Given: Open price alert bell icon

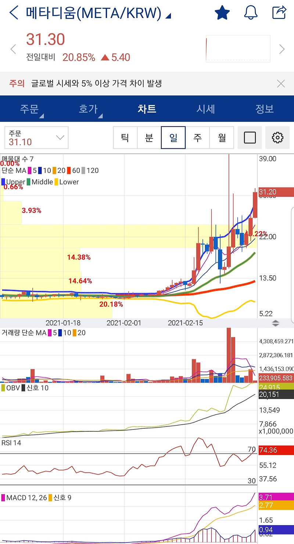Looking at the screenshot, I should [x=251, y=13].
